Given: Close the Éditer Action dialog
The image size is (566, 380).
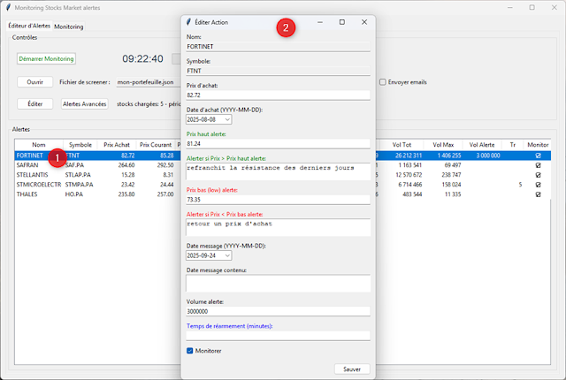Looking at the screenshot, I should [364, 21].
